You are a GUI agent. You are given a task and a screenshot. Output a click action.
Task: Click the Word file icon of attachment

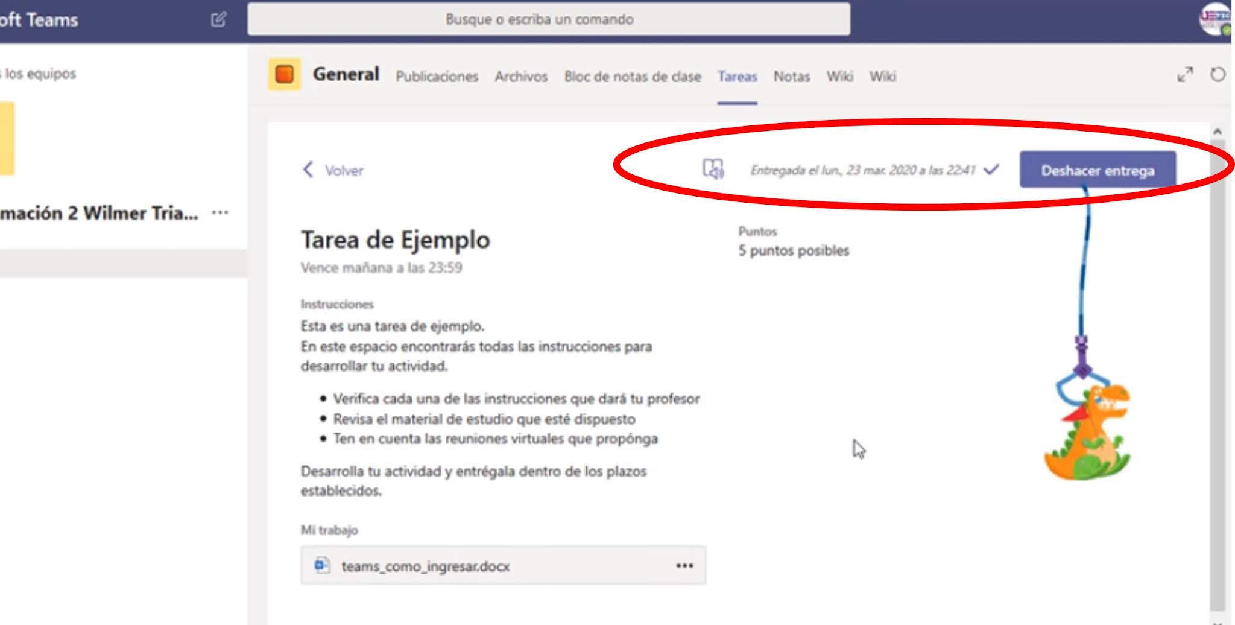pyautogui.click(x=321, y=565)
